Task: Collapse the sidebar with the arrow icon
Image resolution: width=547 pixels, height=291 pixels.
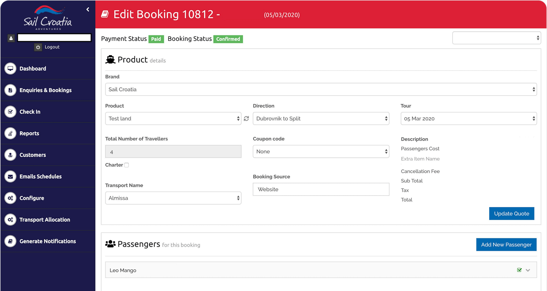Action: click(88, 10)
